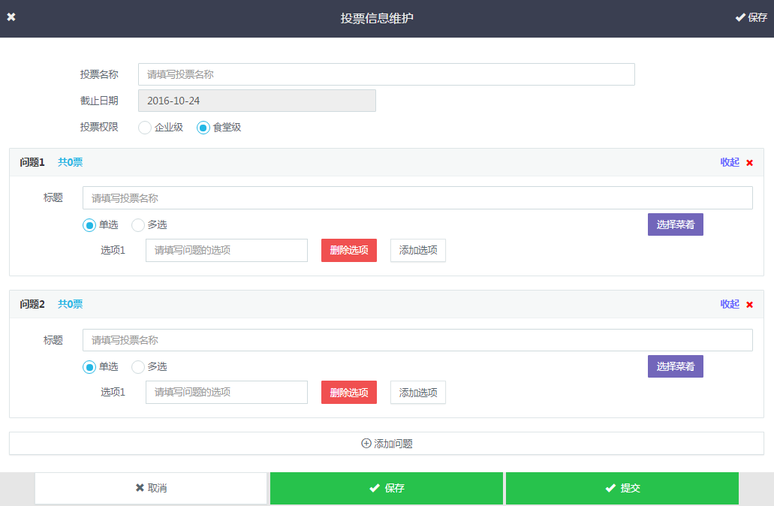Focus the 选项1 input in 问题1
774x506 pixels.
(x=226, y=250)
